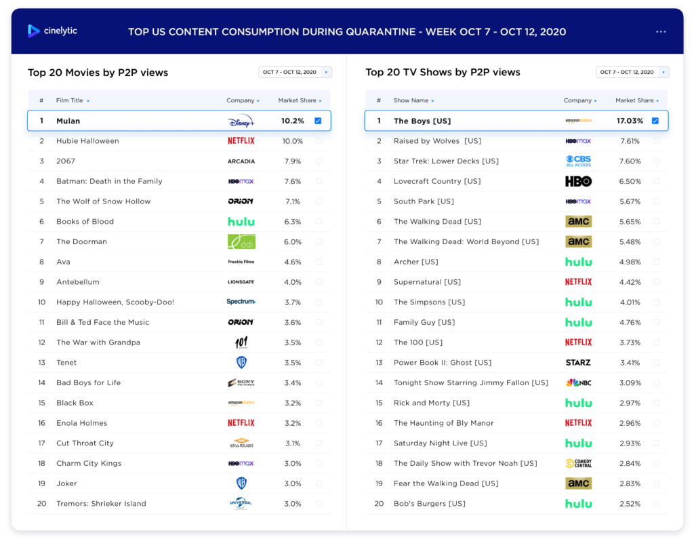694x539 pixels.
Task: Select the Tenet movie title
Action: [66, 362]
